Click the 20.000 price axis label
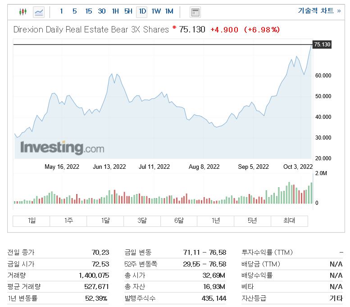 tap(323, 158)
